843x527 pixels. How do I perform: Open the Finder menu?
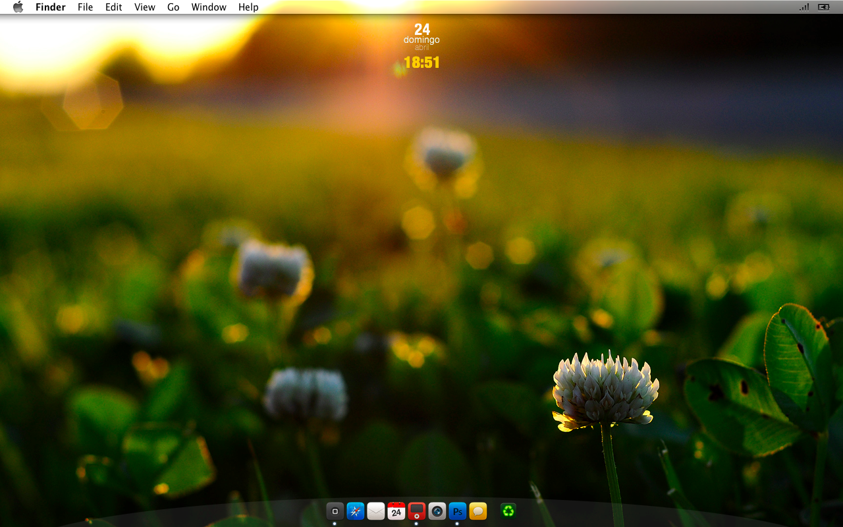(51, 7)
